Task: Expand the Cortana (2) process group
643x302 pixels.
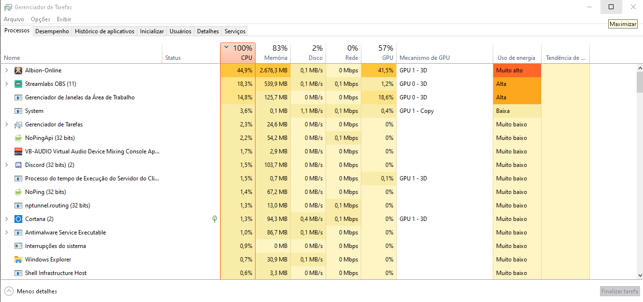Action: pyautogui.click(x=6, y=219)
